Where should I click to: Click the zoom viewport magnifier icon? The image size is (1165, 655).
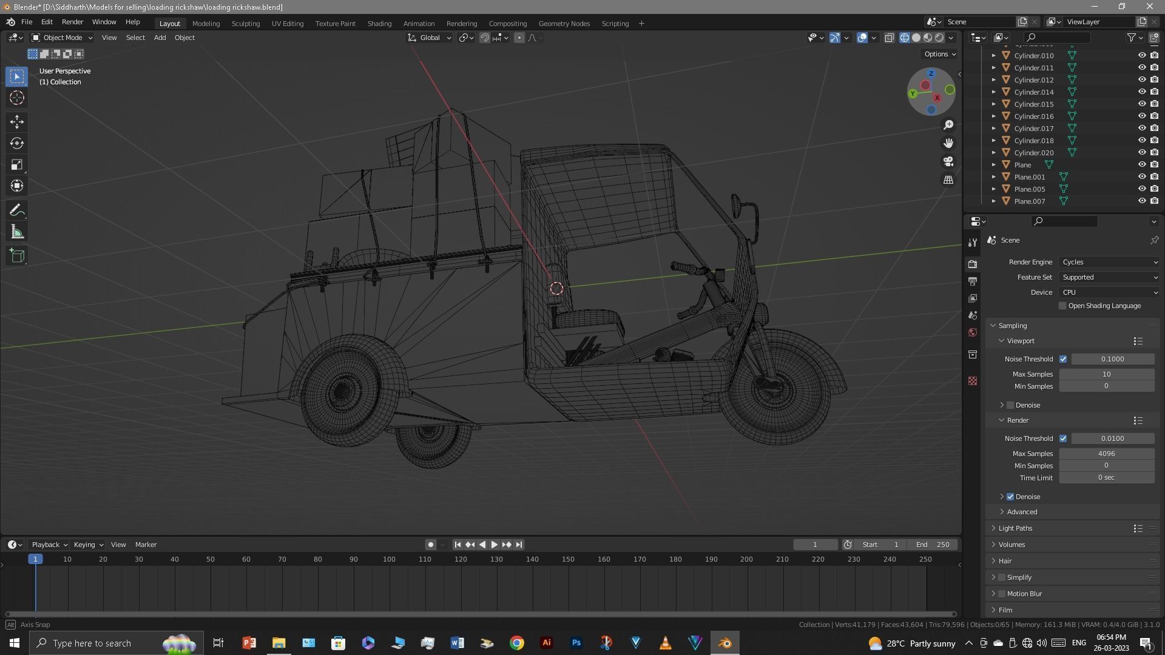(x=948, y=125)
